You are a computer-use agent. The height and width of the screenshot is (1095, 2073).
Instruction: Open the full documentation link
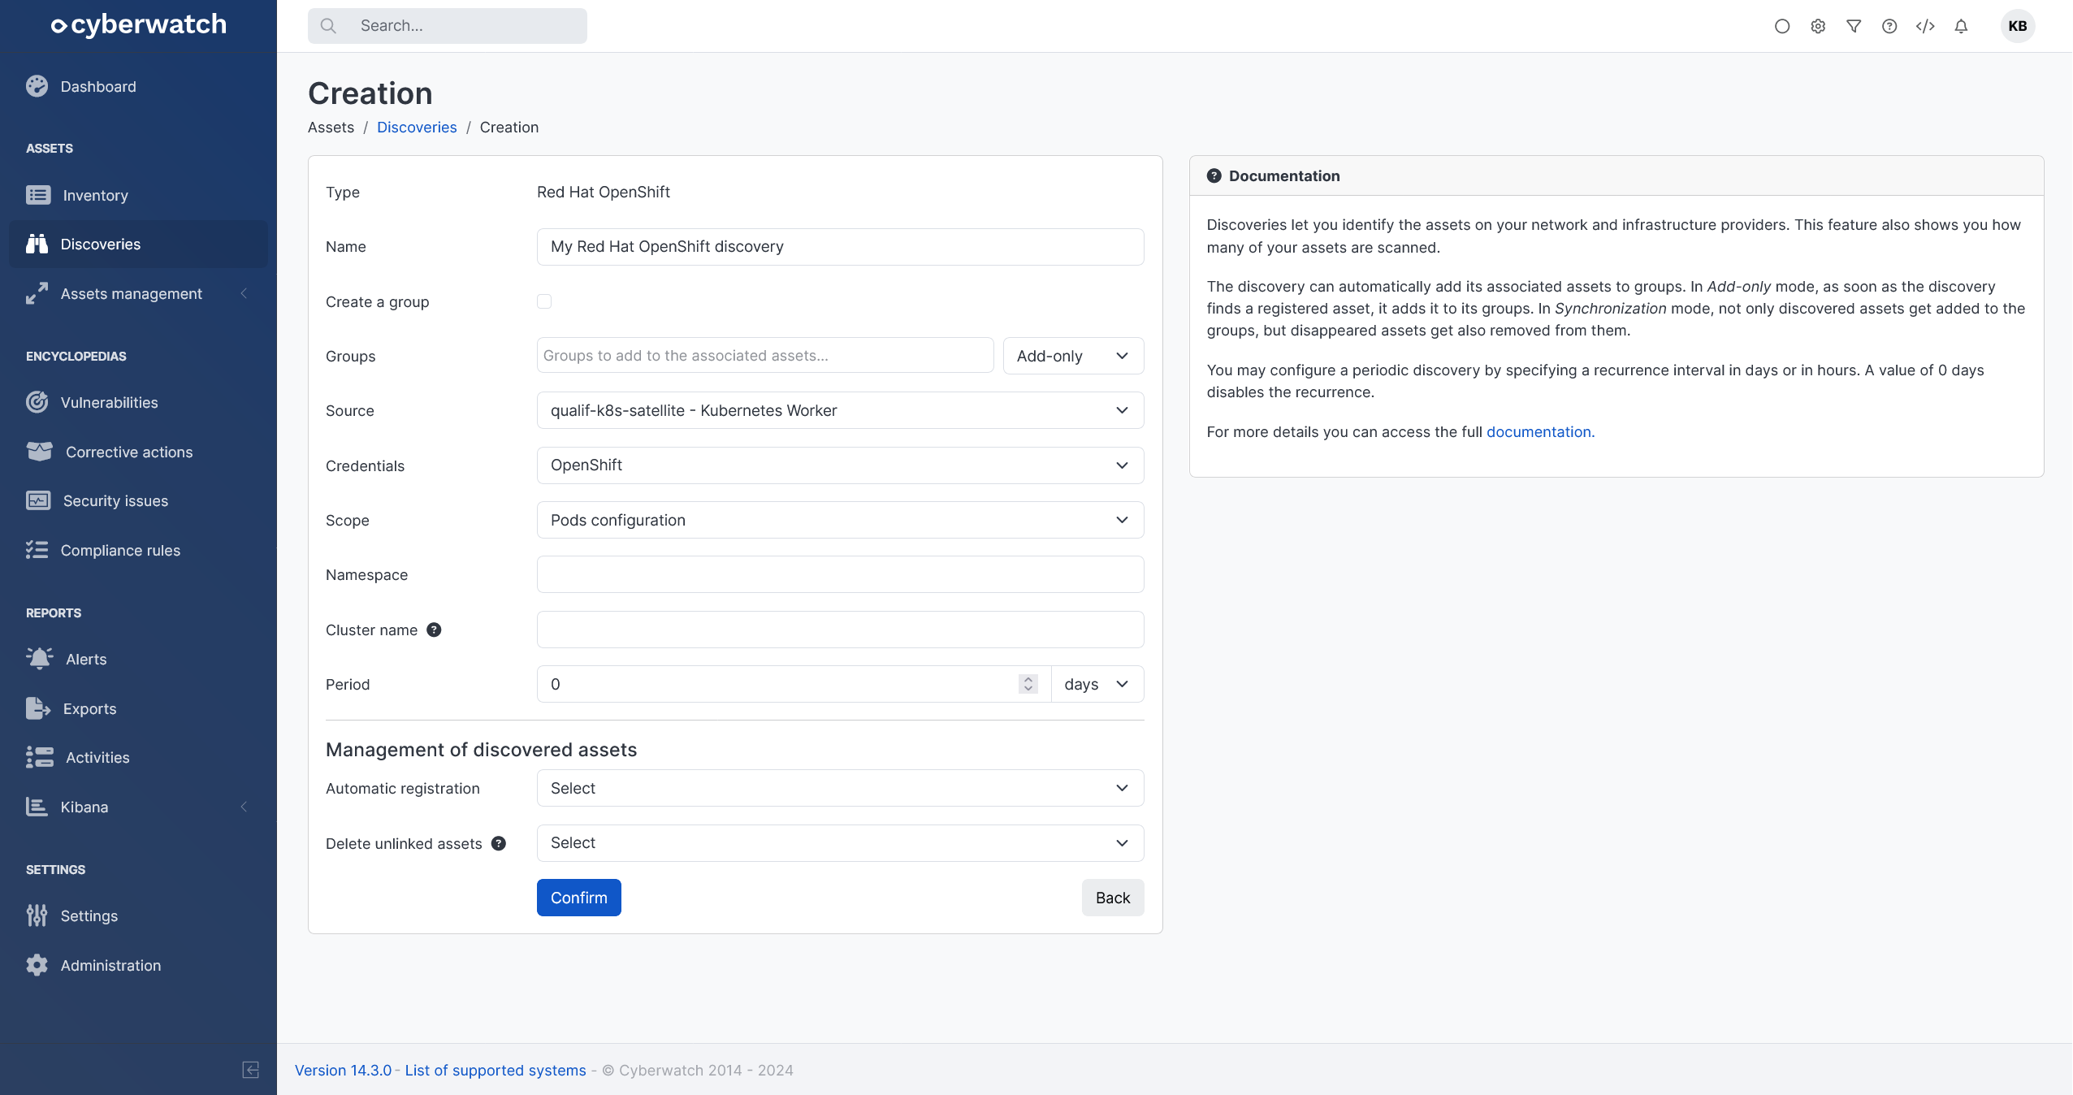click(x=1540, y=431)
